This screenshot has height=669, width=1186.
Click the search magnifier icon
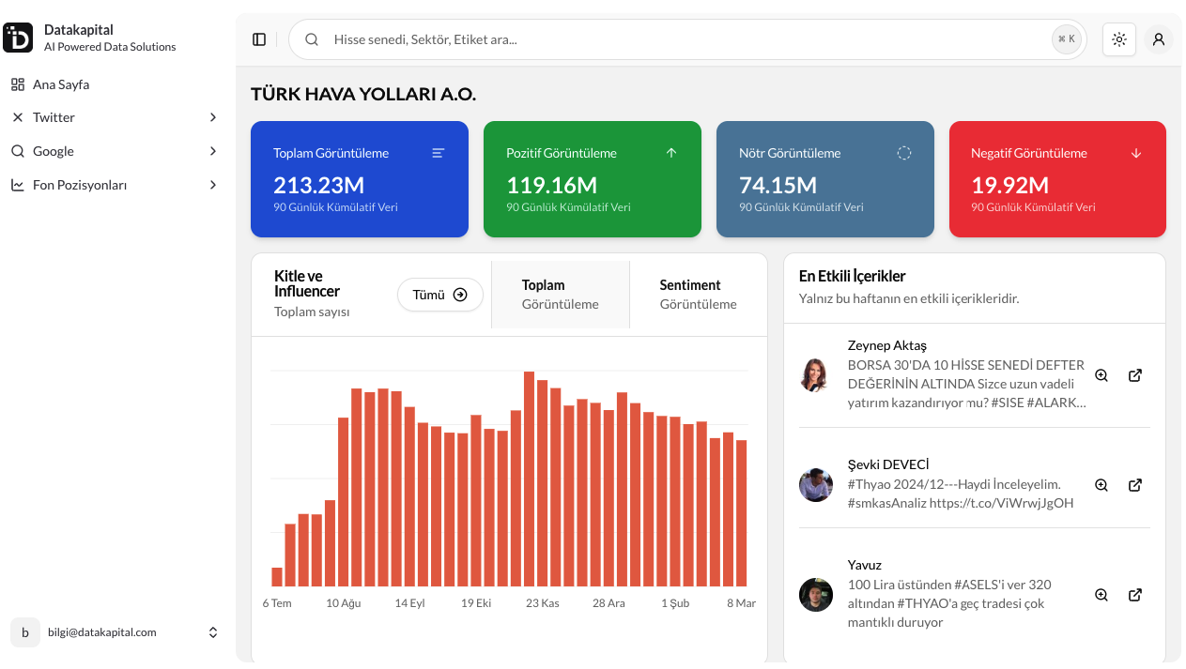click(313, 39)
